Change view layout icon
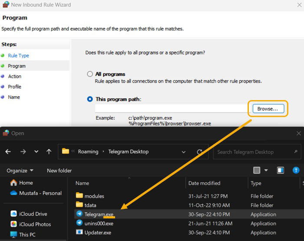This screenshot has height=241, width=304. pos(257,171)
